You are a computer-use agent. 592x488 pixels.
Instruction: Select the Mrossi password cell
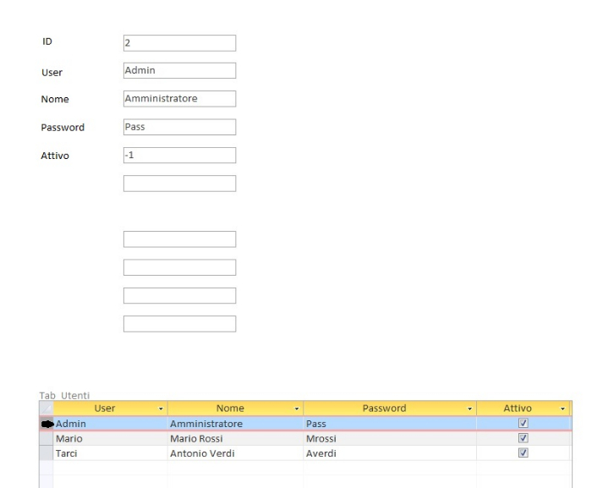click(390, 438)
